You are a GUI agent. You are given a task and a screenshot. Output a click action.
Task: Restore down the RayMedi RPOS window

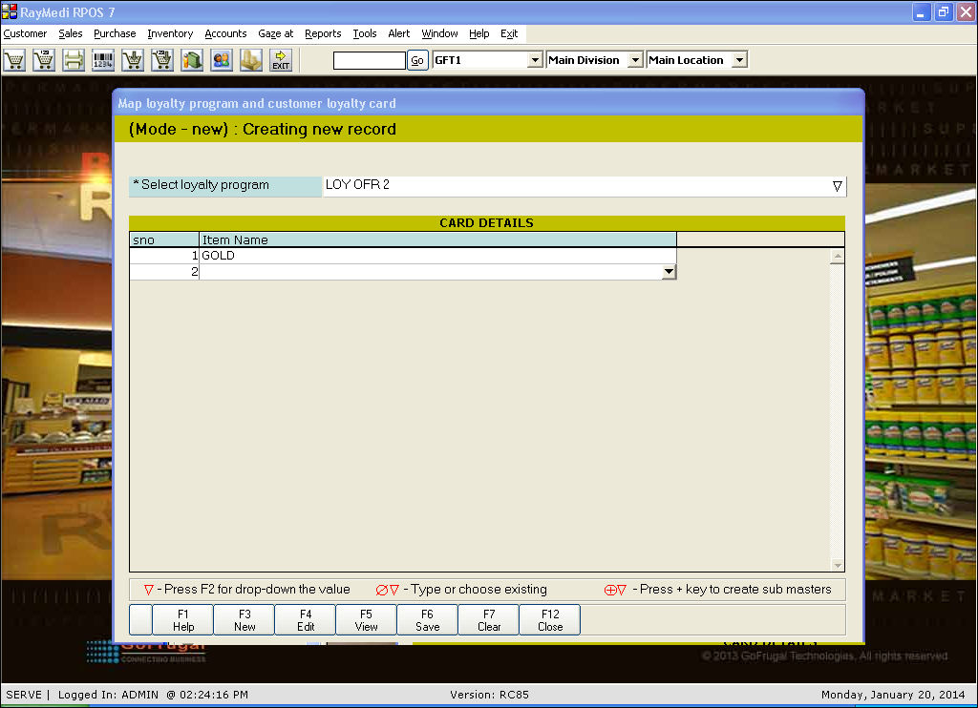click(x=943, y=11)
